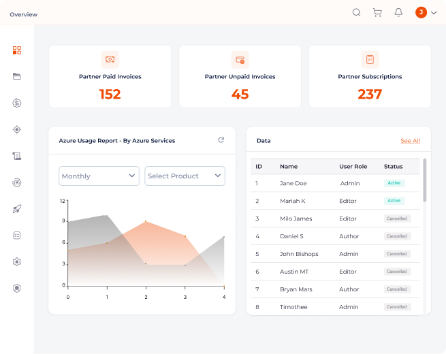Click the Azure Usage Report title
Screen dimensions: 446x354
coord(117,141)
